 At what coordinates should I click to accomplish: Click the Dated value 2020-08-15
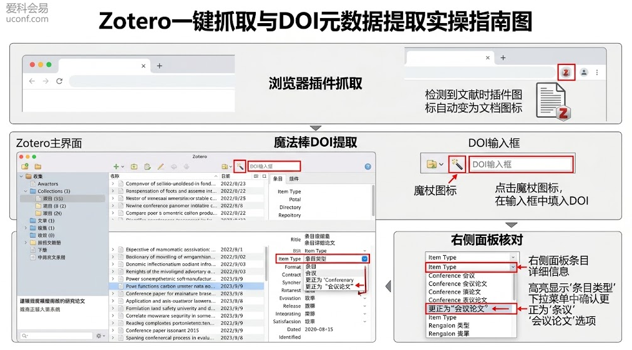point(319,329)
